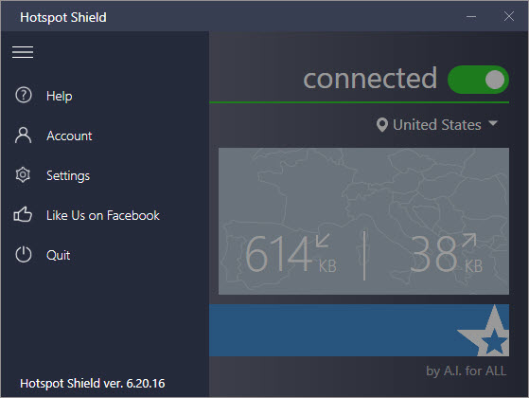Open the United States server list
The height and width of the screenshot is (398, 529).
(437, 125)
